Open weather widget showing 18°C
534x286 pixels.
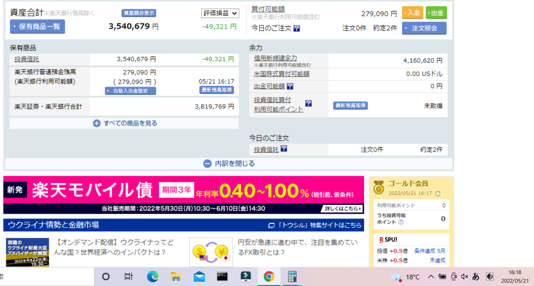pos(405,277)
